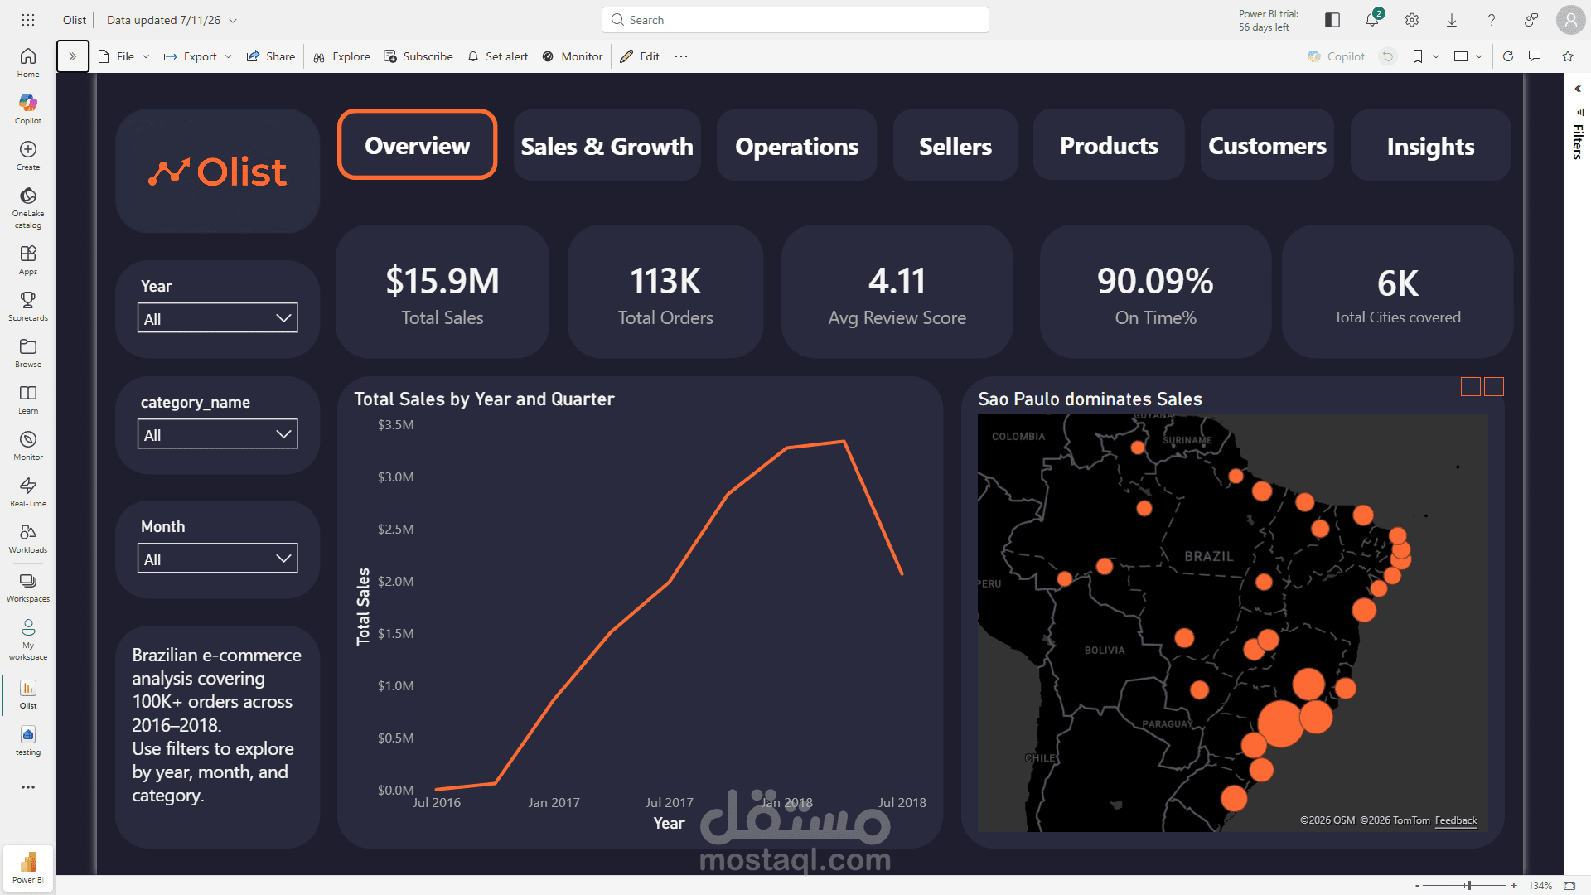
Task: Click Explore in the toolbar
Action: 342,56
